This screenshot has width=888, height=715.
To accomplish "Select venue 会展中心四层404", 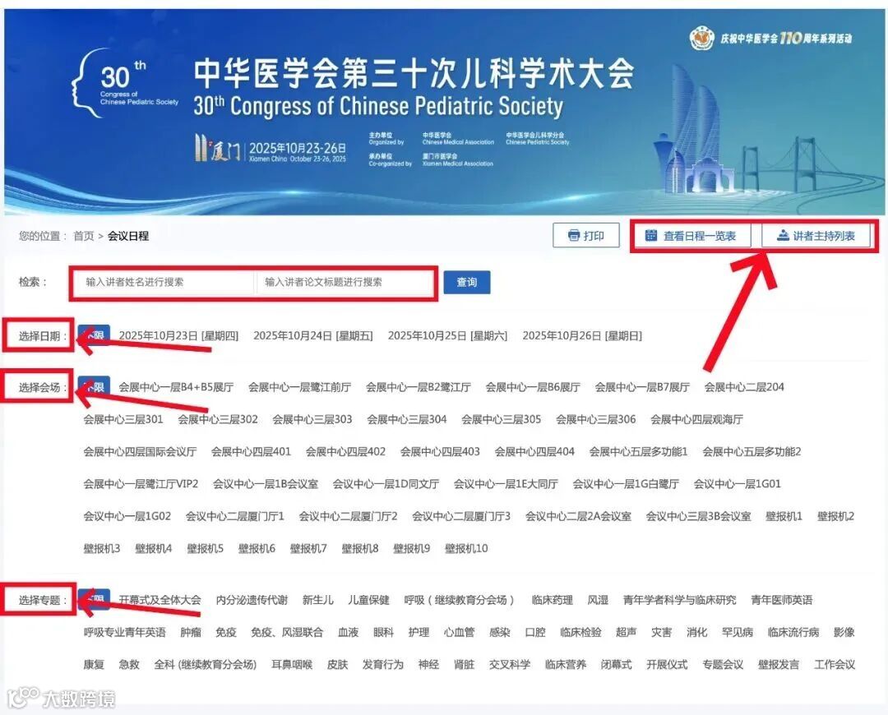I will click(534, 452).
